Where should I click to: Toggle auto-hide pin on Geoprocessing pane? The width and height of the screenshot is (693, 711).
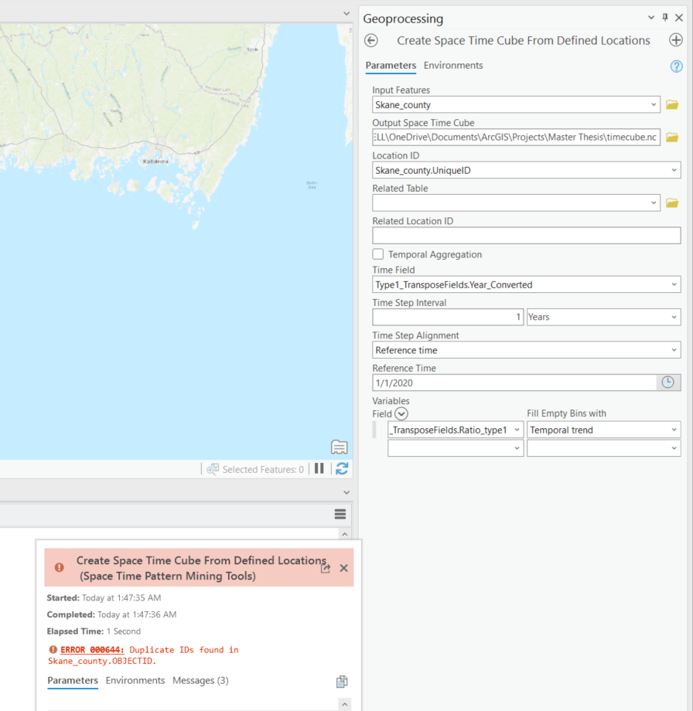pyautogui.click(x=664, y=17)
